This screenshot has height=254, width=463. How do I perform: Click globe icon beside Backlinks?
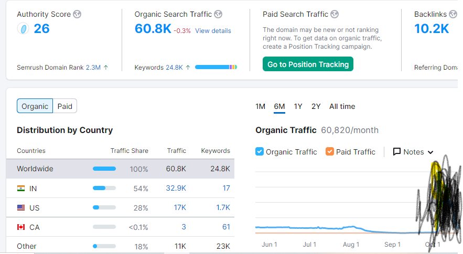click(x=453, y=14)
